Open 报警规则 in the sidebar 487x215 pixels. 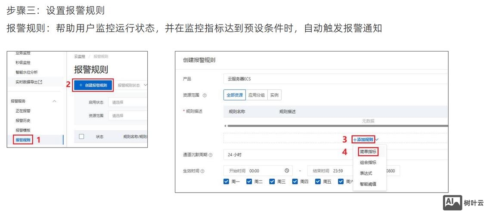coord(23,140)
